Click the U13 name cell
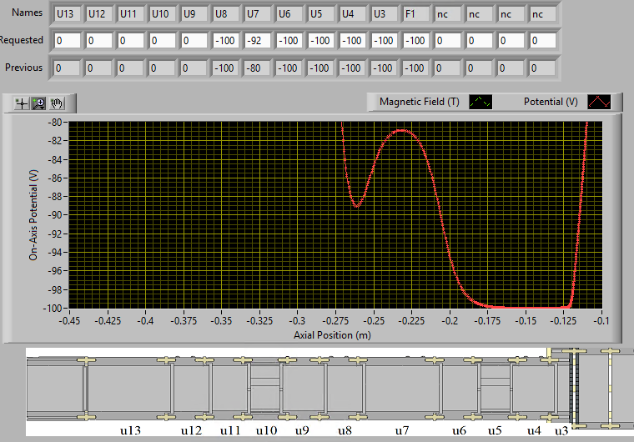The image size is (634, 442). [x=68, y=13]
